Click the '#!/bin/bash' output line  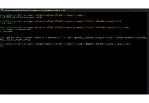6,32
